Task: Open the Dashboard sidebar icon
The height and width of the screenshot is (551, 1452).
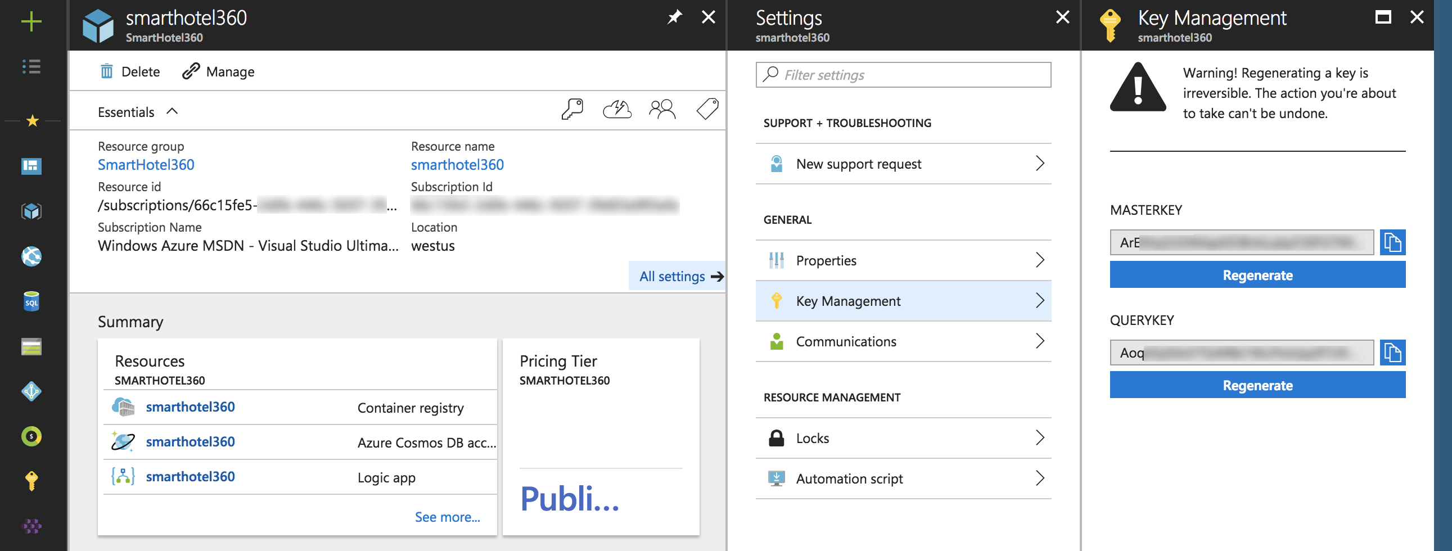Action: click(x=31, y=166)
